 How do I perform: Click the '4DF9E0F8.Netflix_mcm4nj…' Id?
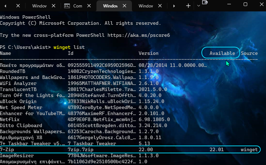pyautogui.click(x=102, y=119)
